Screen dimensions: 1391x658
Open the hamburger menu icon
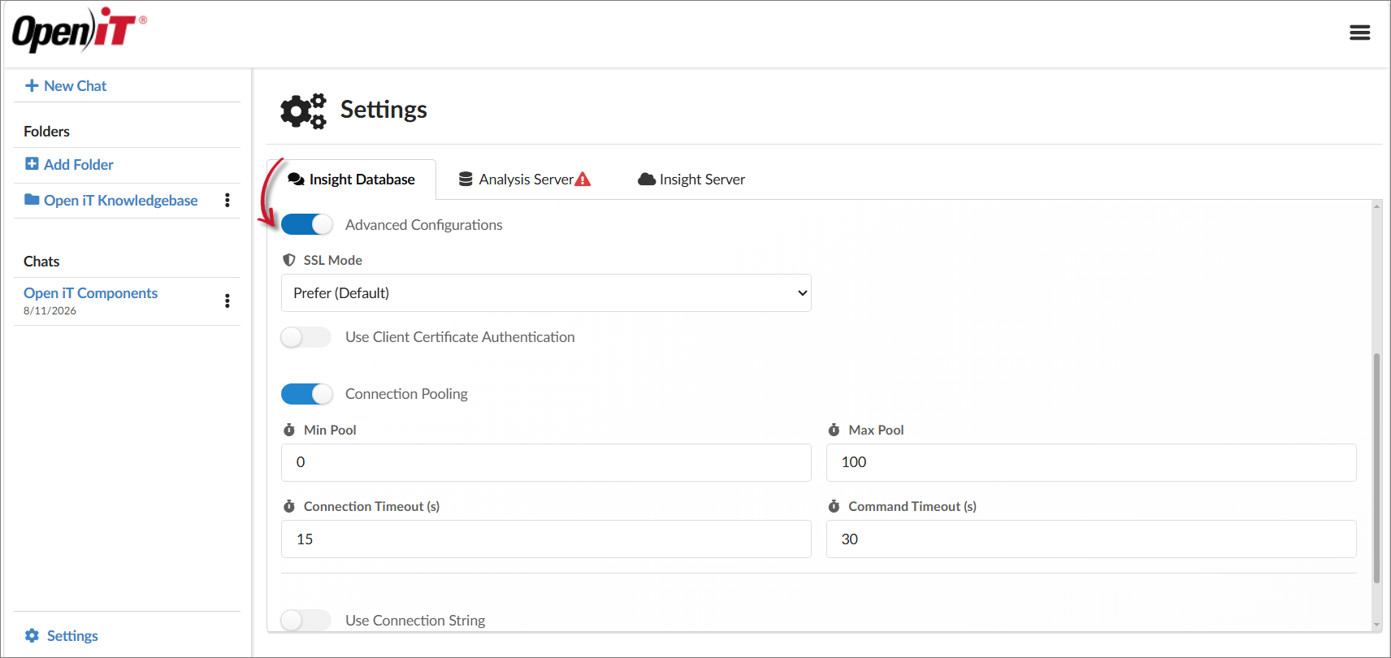(1360, 32)
